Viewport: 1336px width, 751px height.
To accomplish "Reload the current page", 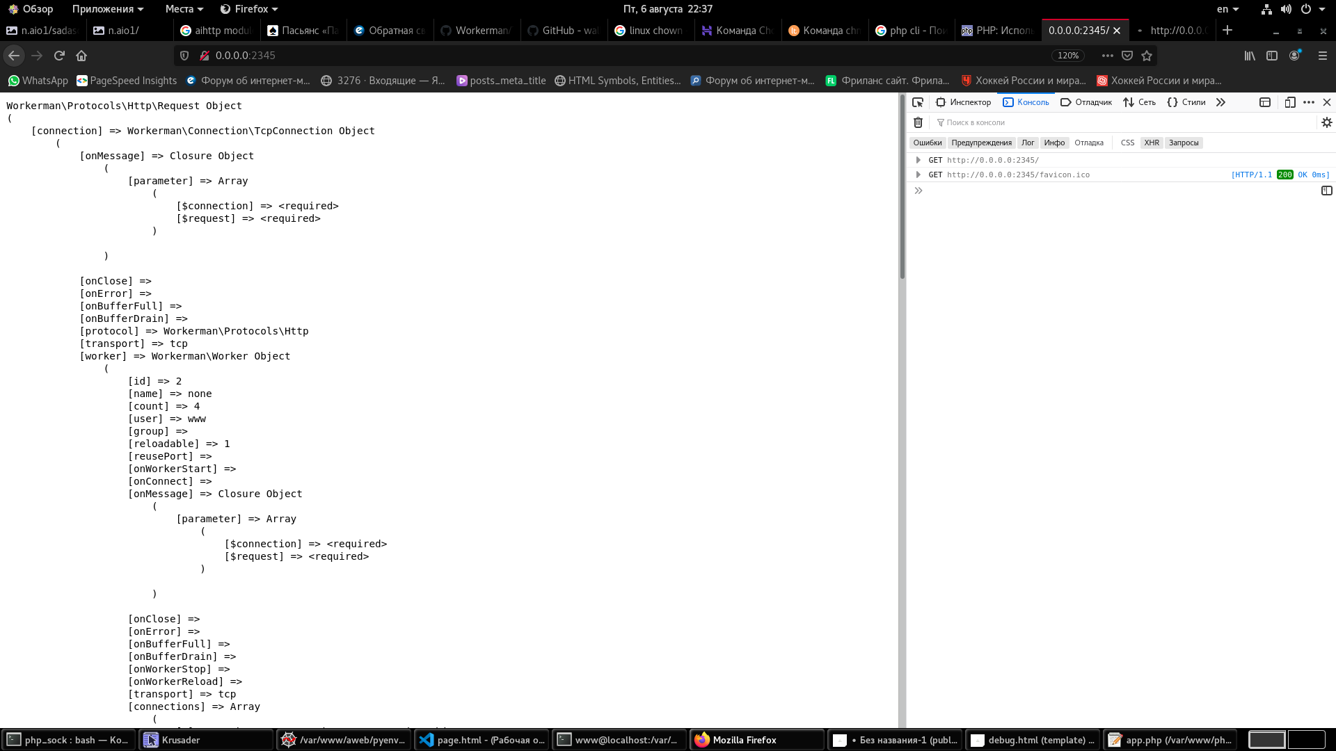I will (x=59, y=56).
